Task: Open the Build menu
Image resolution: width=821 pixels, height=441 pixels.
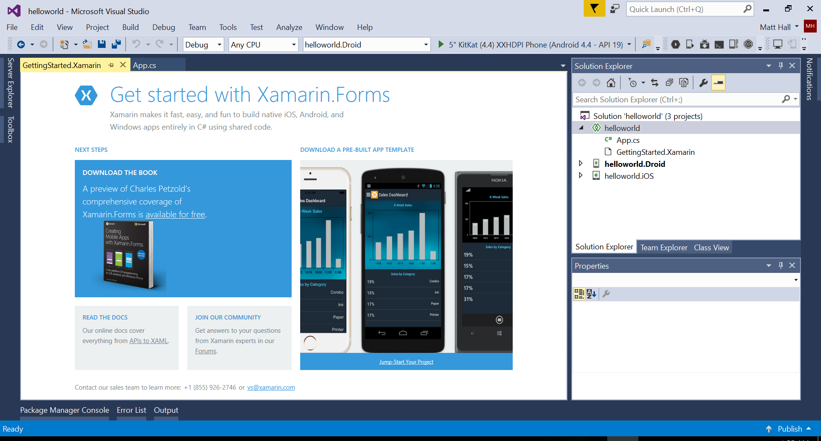Action: pyautogui.click(x=130, y=27)
